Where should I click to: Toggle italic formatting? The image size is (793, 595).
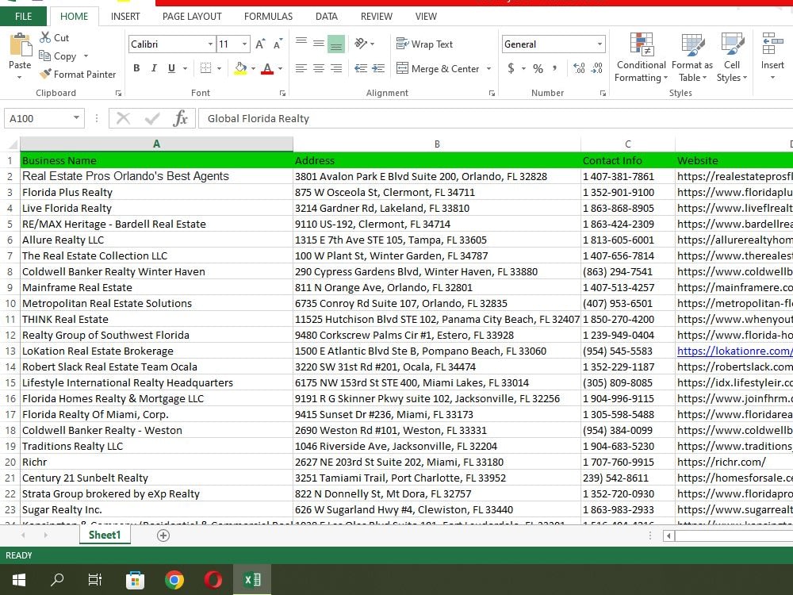(x=154, y=68)
